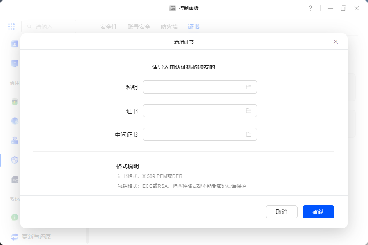Close the 新增证书 dialog with X
The image size is (368, 245).
[336, 42]
